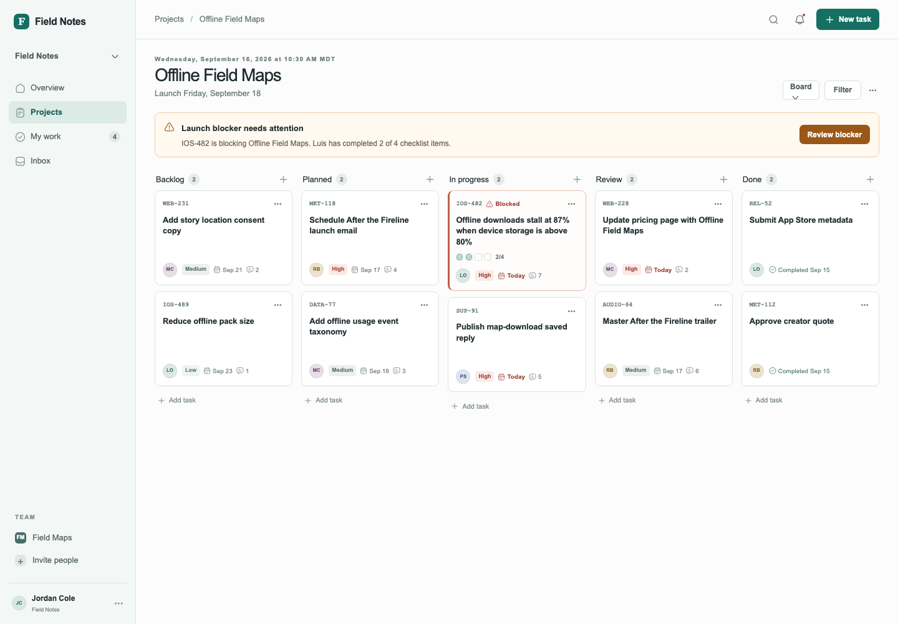Open the SUP-91 card's more menu
Viewport: 898px width, 624px height.
point(571,311)
